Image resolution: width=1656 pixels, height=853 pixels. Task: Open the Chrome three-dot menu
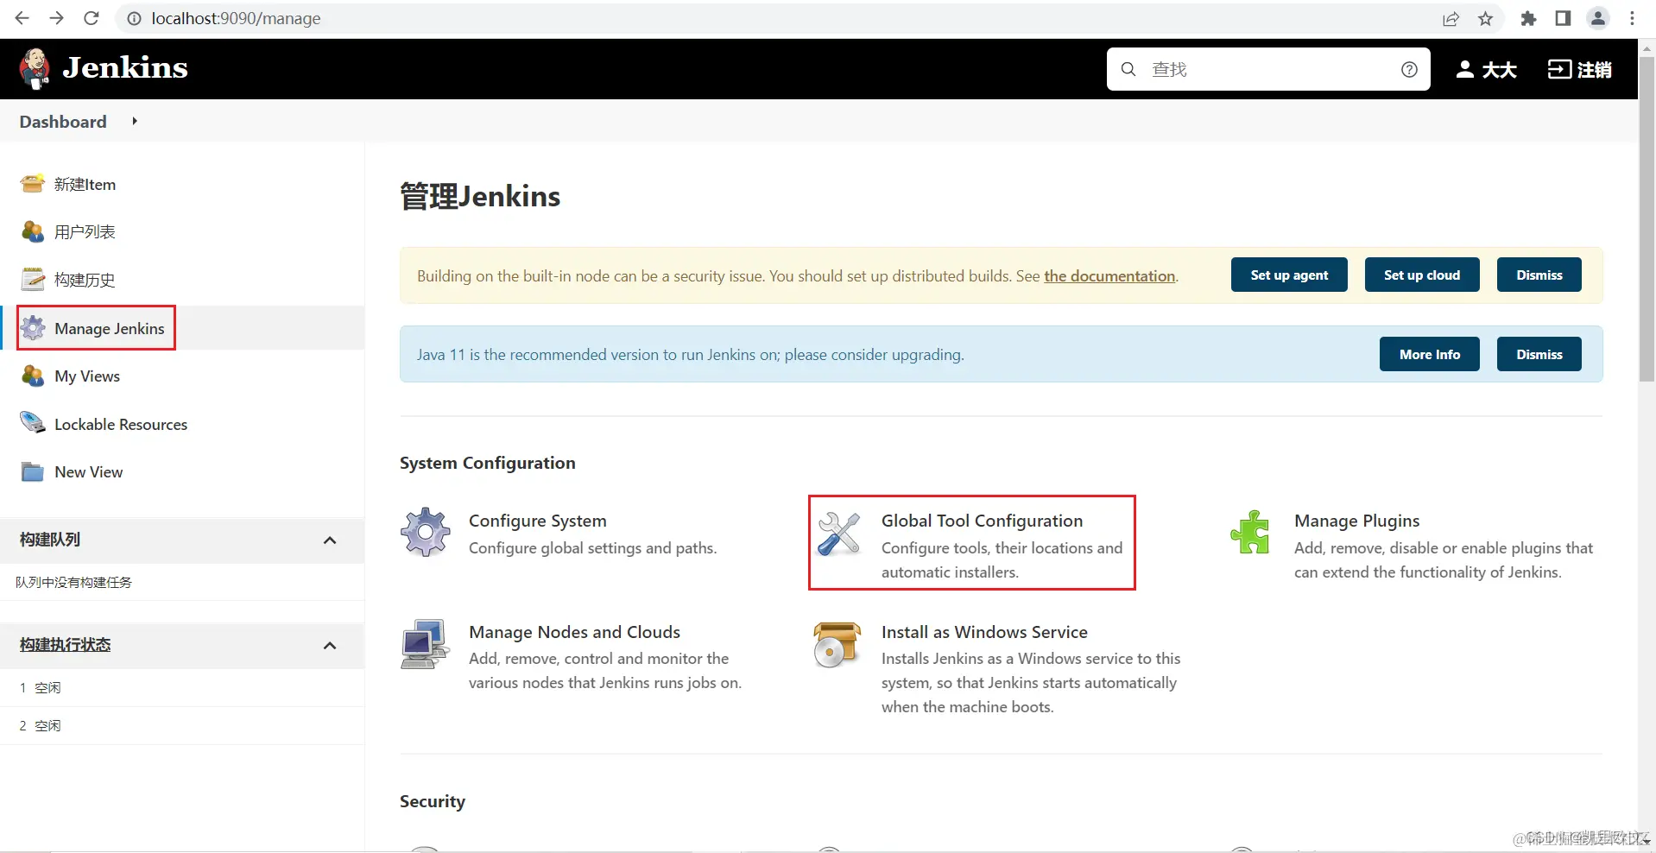[x=1632, y=18]
